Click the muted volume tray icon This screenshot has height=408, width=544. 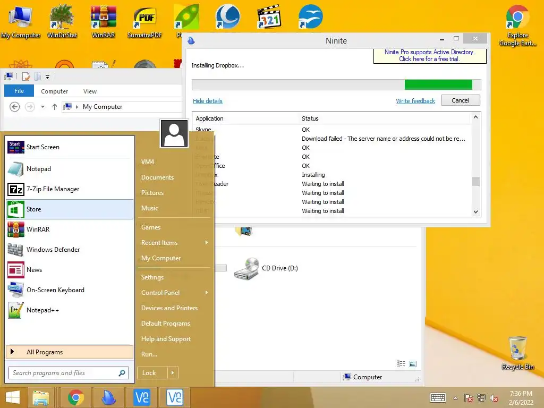pos(494,398)
